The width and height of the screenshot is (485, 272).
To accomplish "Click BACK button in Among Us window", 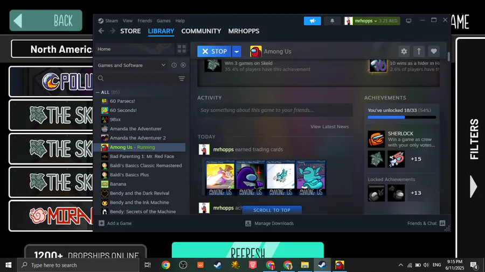I will click(x=46, y=20).
